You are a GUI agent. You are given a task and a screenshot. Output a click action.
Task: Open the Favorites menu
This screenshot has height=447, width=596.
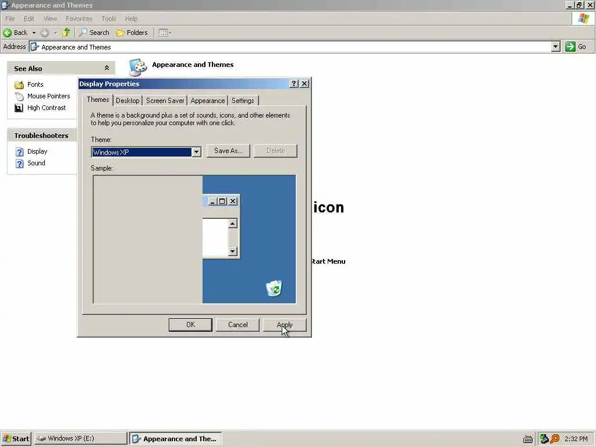(x=79, y=19)
